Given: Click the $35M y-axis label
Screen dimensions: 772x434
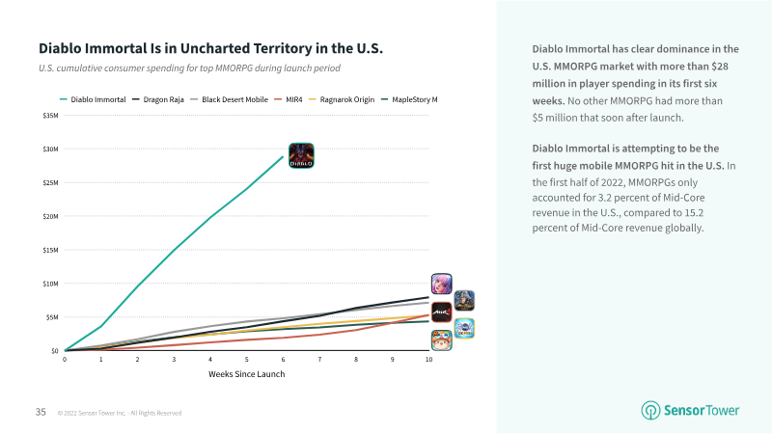Looking at the screenshot, I should [x=50, y=116].
